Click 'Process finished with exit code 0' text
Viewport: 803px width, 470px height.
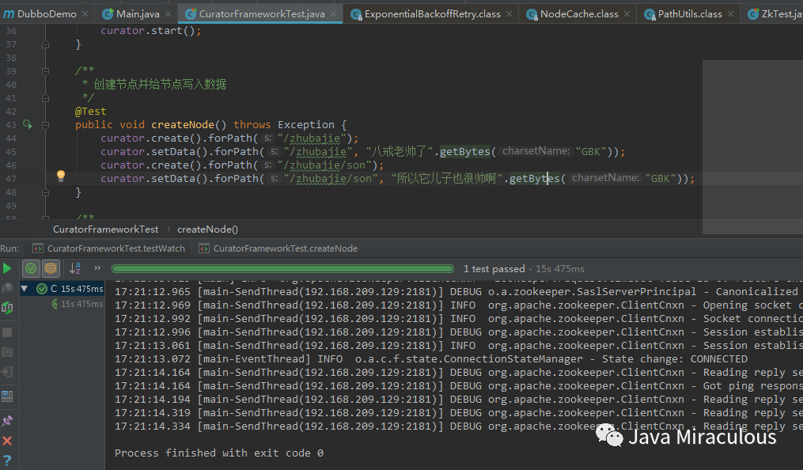218,453
